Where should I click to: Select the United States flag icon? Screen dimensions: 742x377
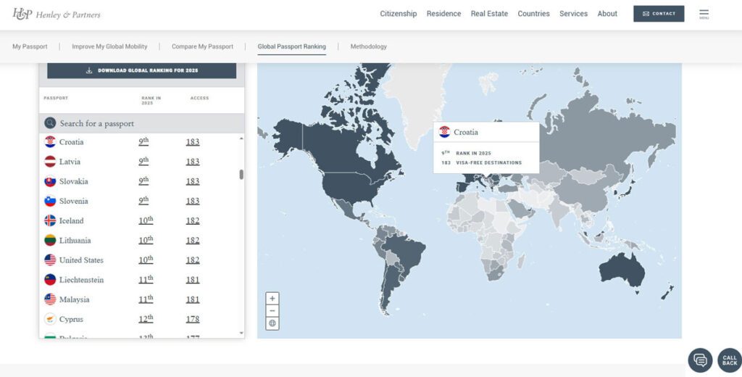pyautogui.click(x=50, y=260)
